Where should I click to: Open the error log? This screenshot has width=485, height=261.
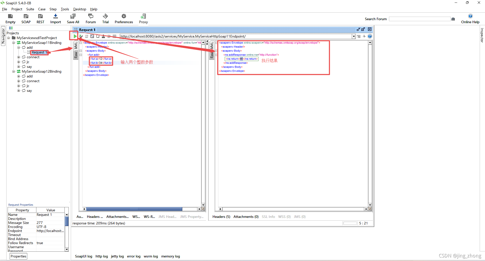[134, 256]
